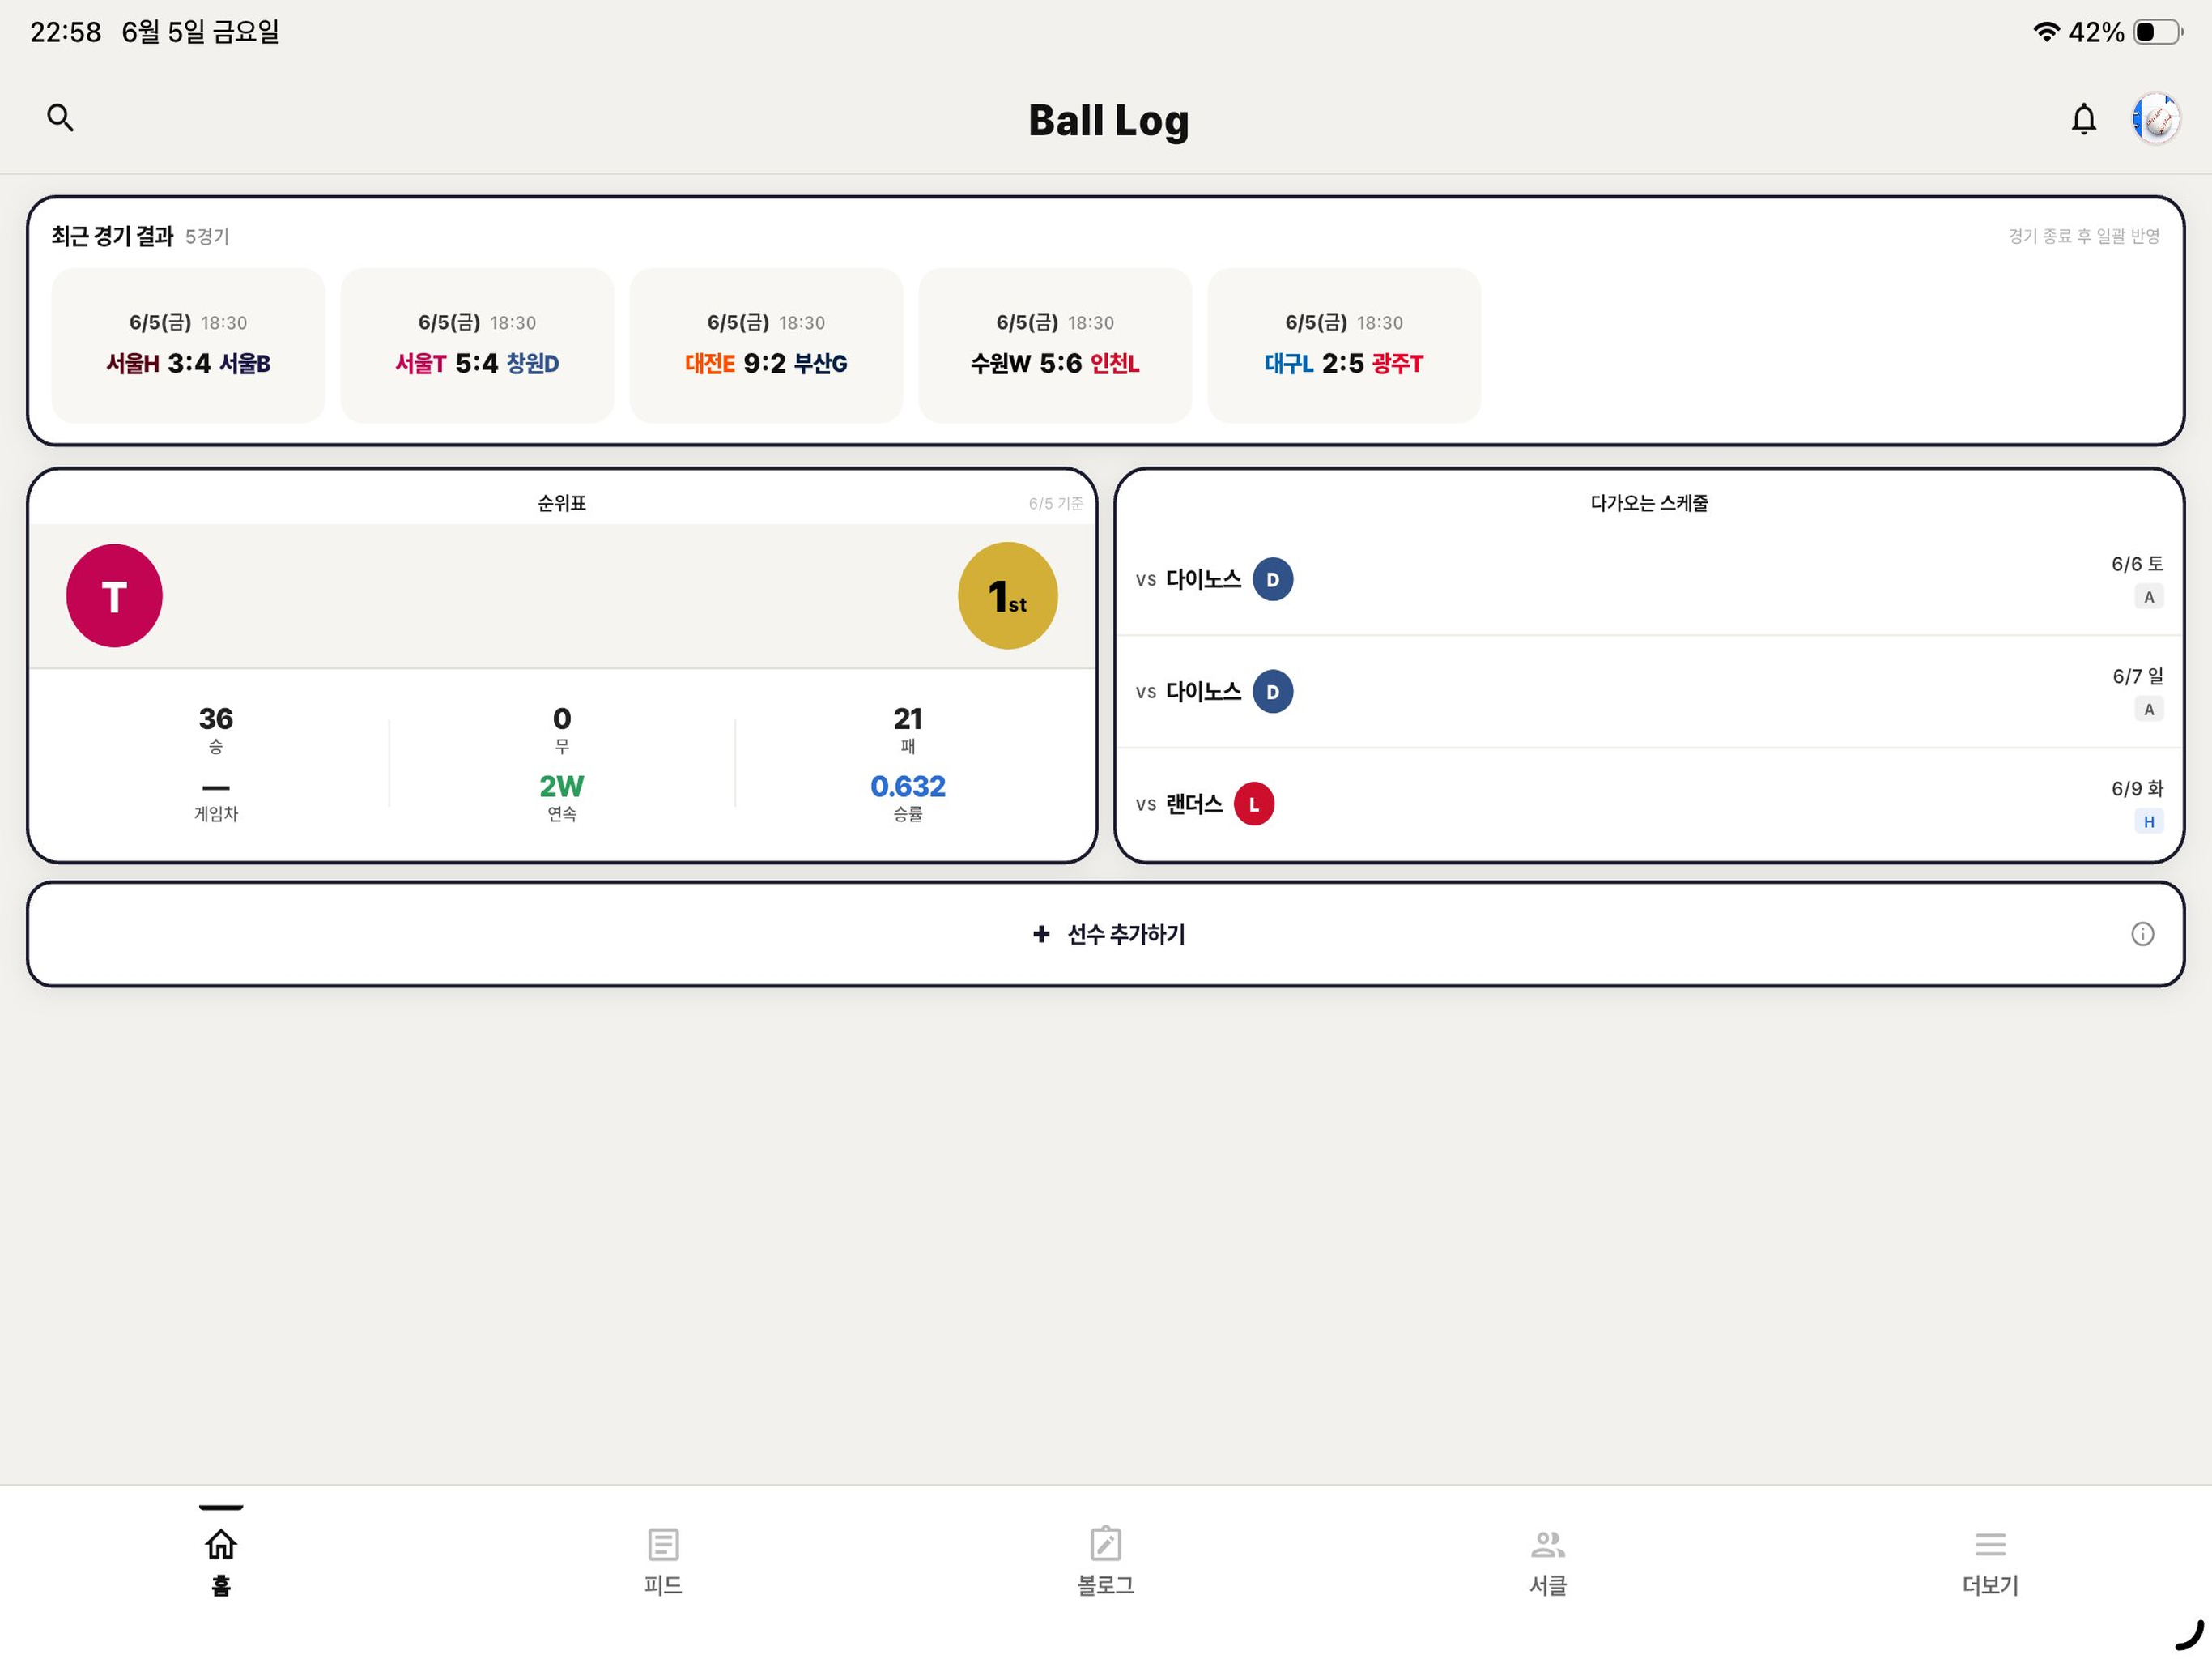Tap the 6월 5일 금요일 date

[x=200, y=32]
